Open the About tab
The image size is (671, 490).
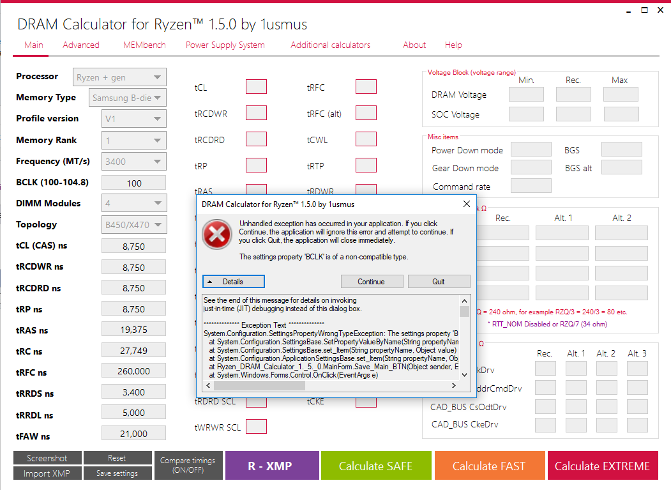tap(414, 45)
